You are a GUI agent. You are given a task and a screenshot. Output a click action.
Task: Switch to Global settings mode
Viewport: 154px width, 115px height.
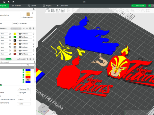(x=3, y=59)
